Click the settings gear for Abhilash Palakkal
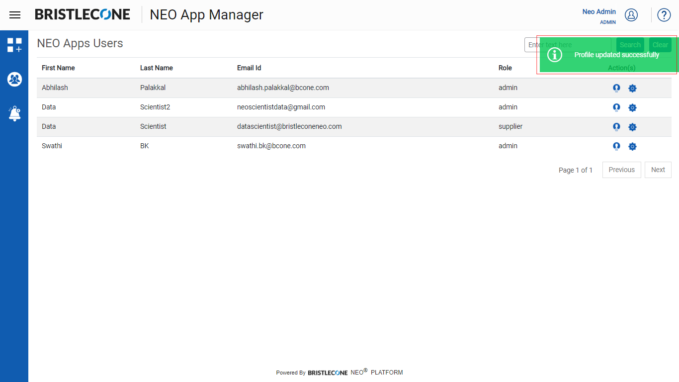This screenshot has width=679, height=382. [x=632, y=88]
